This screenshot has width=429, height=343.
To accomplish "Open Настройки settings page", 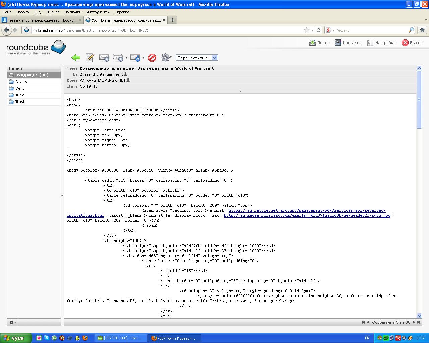I will pyautogui.click(x=381, y=43).
